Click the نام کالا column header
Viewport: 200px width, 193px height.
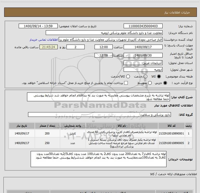pos(122,126)
